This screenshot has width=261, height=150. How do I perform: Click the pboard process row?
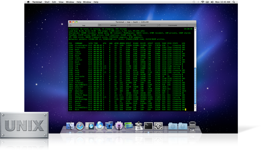tap(127, 101)
